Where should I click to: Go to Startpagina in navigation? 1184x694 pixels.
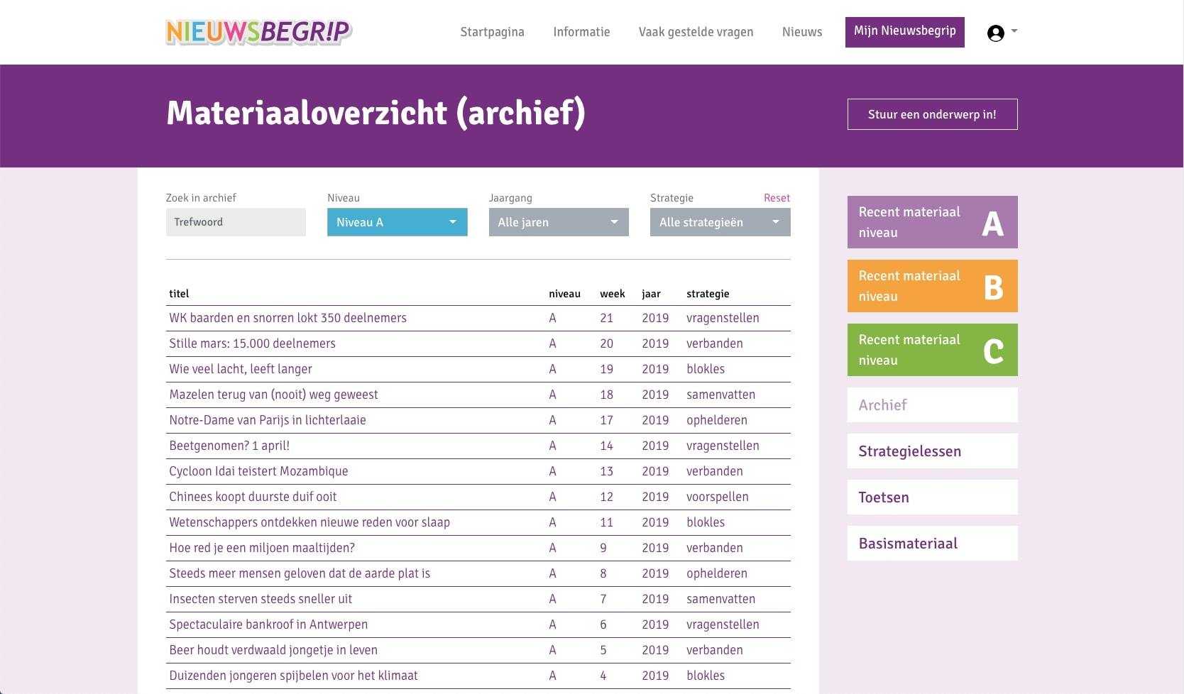492,32
